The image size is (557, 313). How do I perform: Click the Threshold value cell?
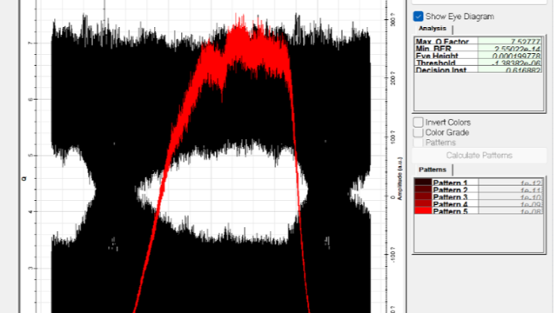510,63
